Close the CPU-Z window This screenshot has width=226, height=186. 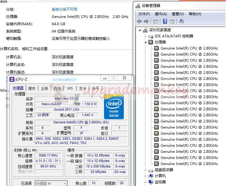(124, 78)
